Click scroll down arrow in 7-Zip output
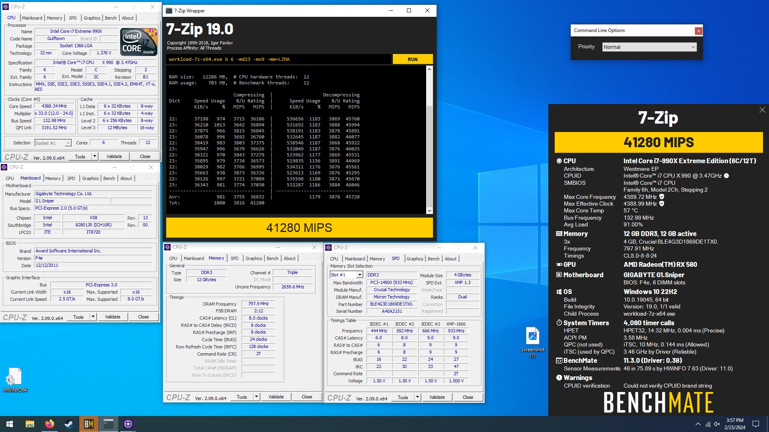 click(429, 211)
